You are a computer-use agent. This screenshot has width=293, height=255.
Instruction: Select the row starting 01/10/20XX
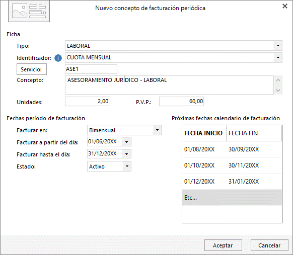point(232,165)
